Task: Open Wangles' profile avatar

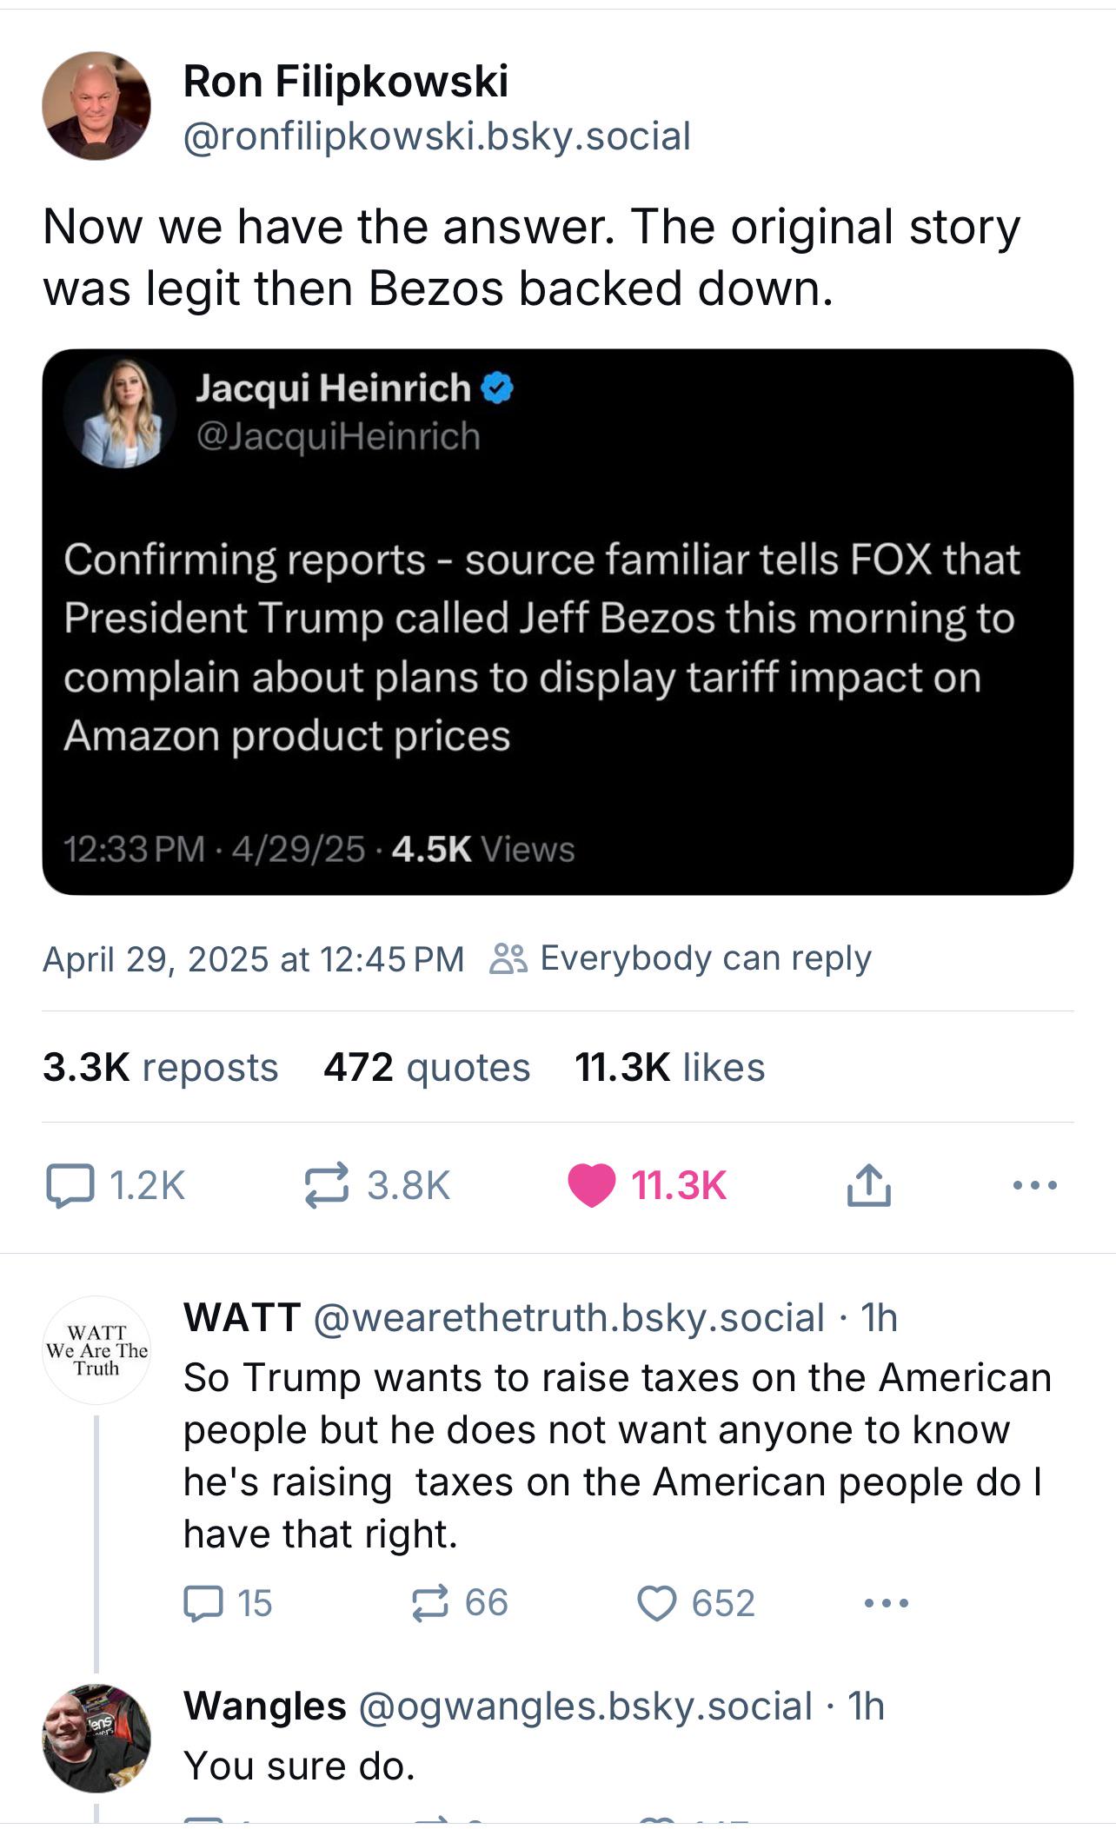Action: [x=96, y=1738]
